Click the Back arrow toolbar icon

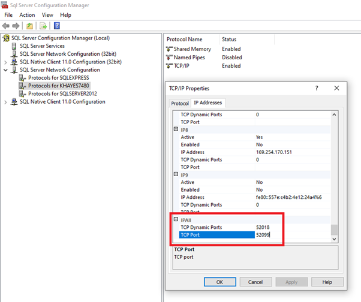[6, 26]
